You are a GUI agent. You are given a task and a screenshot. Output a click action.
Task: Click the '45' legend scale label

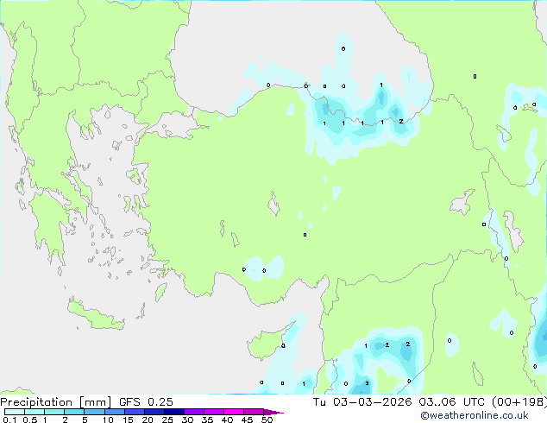247,420
